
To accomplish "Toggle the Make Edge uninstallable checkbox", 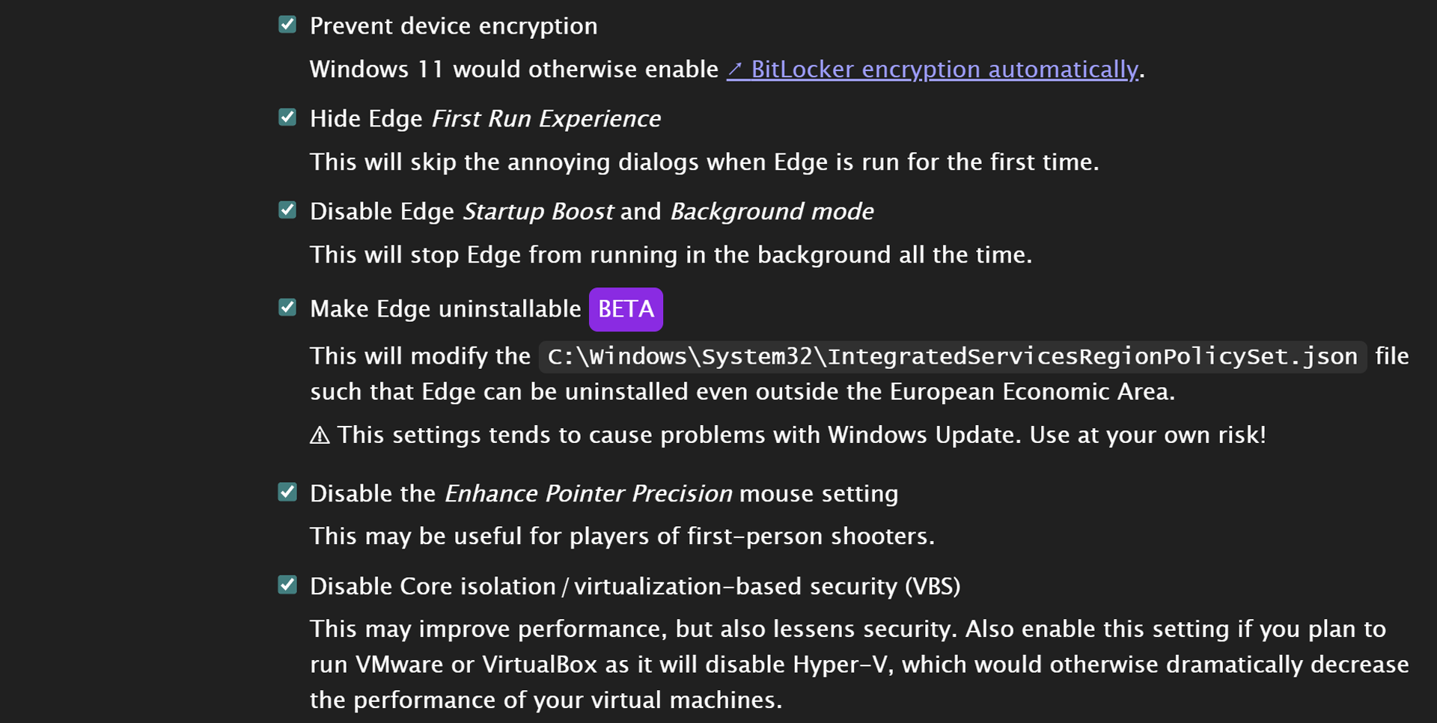I will [x=287, y=308].
